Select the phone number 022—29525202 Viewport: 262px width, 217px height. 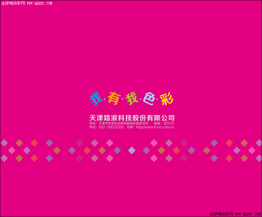coord(111,127)
